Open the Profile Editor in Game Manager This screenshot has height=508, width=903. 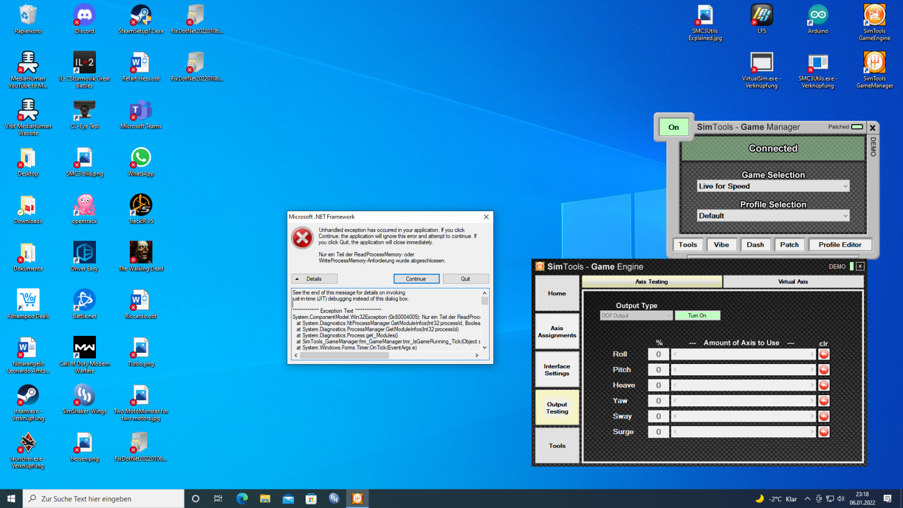[x=840, y=244]
